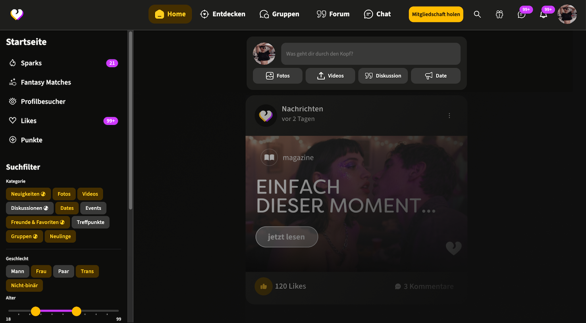Click the jetzt lesen button

287,237
